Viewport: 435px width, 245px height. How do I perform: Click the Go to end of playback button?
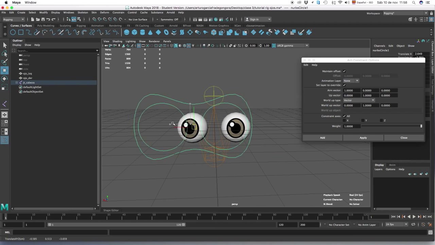pos(430,217)
